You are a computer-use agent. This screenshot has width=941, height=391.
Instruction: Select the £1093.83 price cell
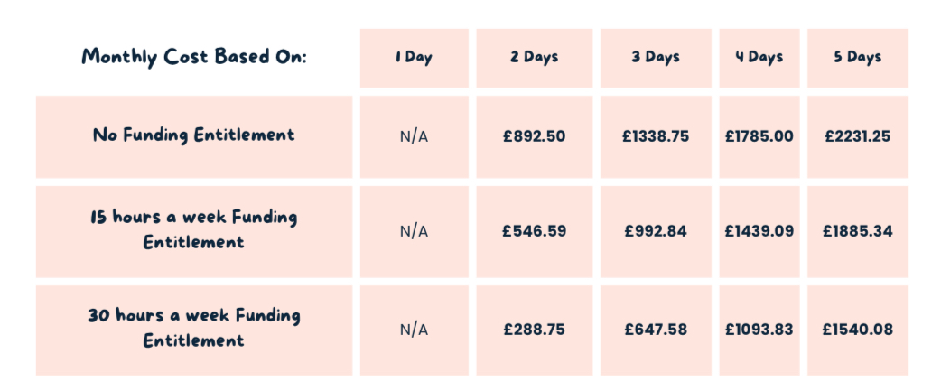click(759, 330)
